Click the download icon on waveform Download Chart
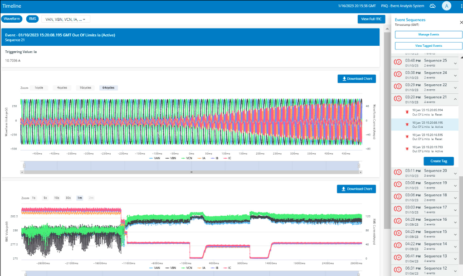This screenshot has height=276, width=463. pos(344,79)
